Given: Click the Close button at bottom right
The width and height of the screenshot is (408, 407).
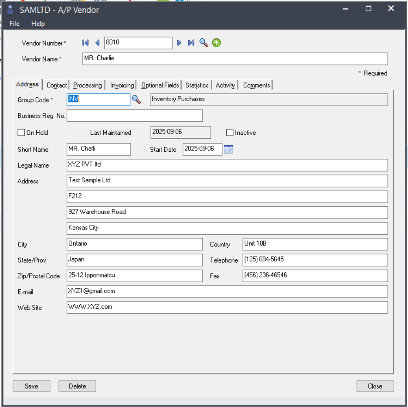Looking at the screenshot, I should pyautogui.click(x=375, y=386).
